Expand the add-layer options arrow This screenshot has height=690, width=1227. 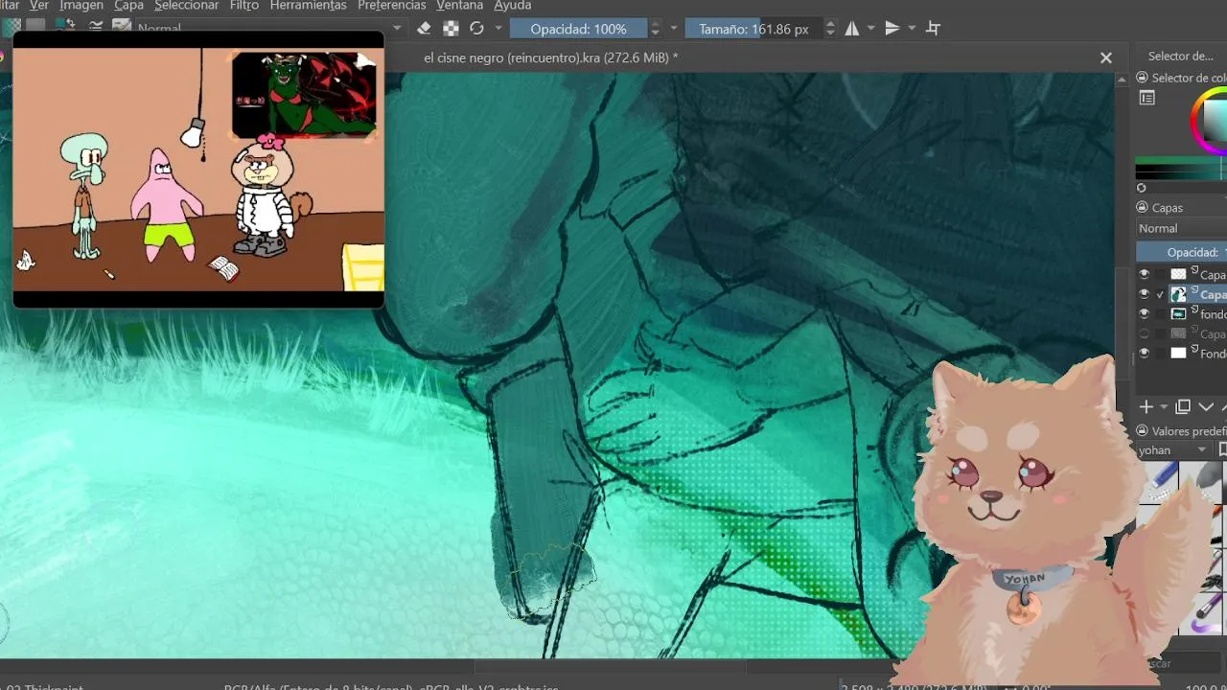pos(1164,407)
